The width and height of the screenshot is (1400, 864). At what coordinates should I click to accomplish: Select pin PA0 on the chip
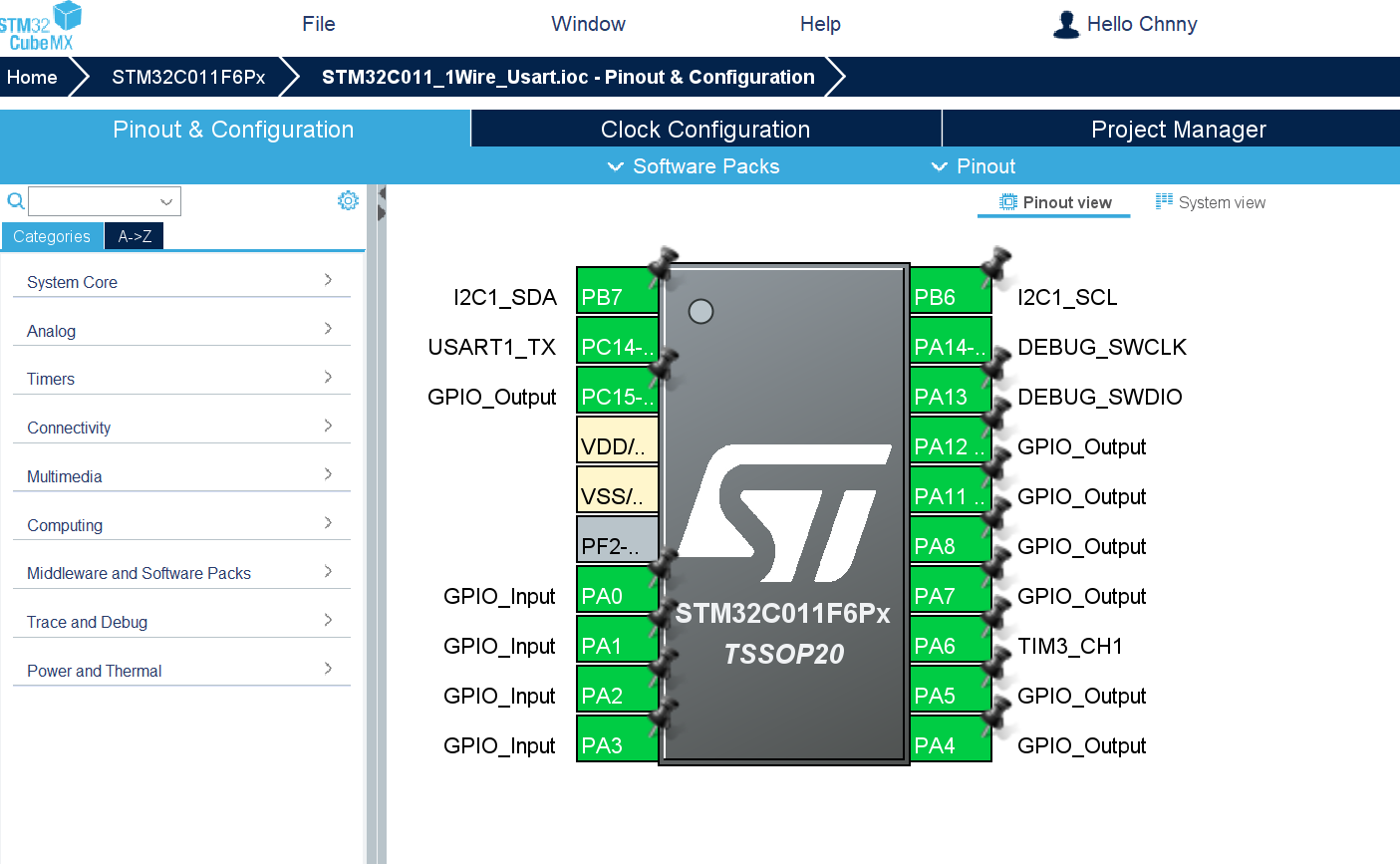617,590
